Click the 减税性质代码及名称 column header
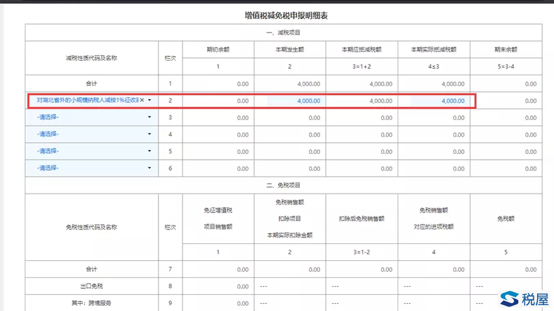The height and width of the screenshot is (311, 554). (x=91, y=58)
